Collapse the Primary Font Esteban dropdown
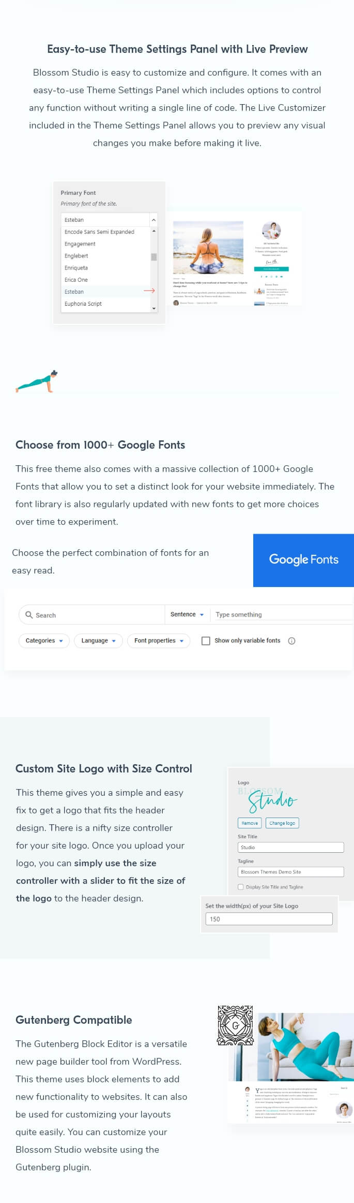This screenshot has width=354, height=1203. pos(153,220)
